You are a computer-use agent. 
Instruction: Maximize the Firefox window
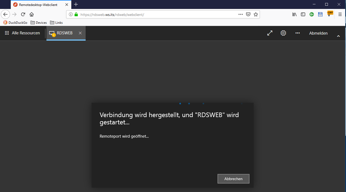[327, 4]
